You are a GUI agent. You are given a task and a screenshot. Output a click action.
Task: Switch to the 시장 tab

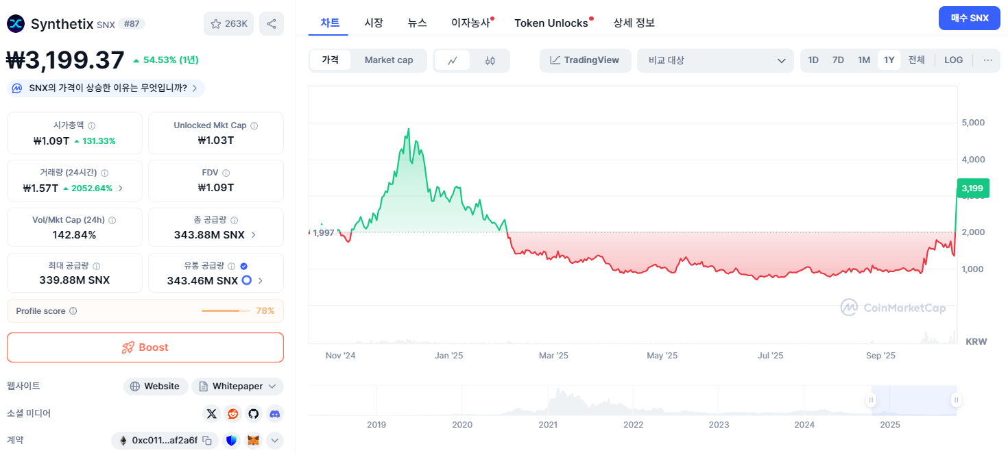coord(374,23)
